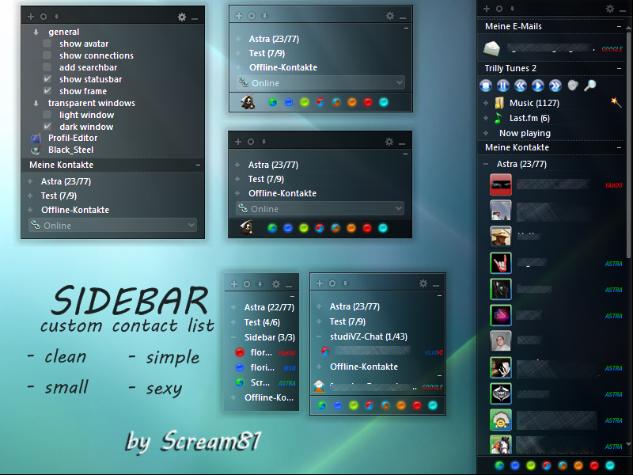Click the wand icon beside Music
Screen dimensions: 633x475
point(616,102)
